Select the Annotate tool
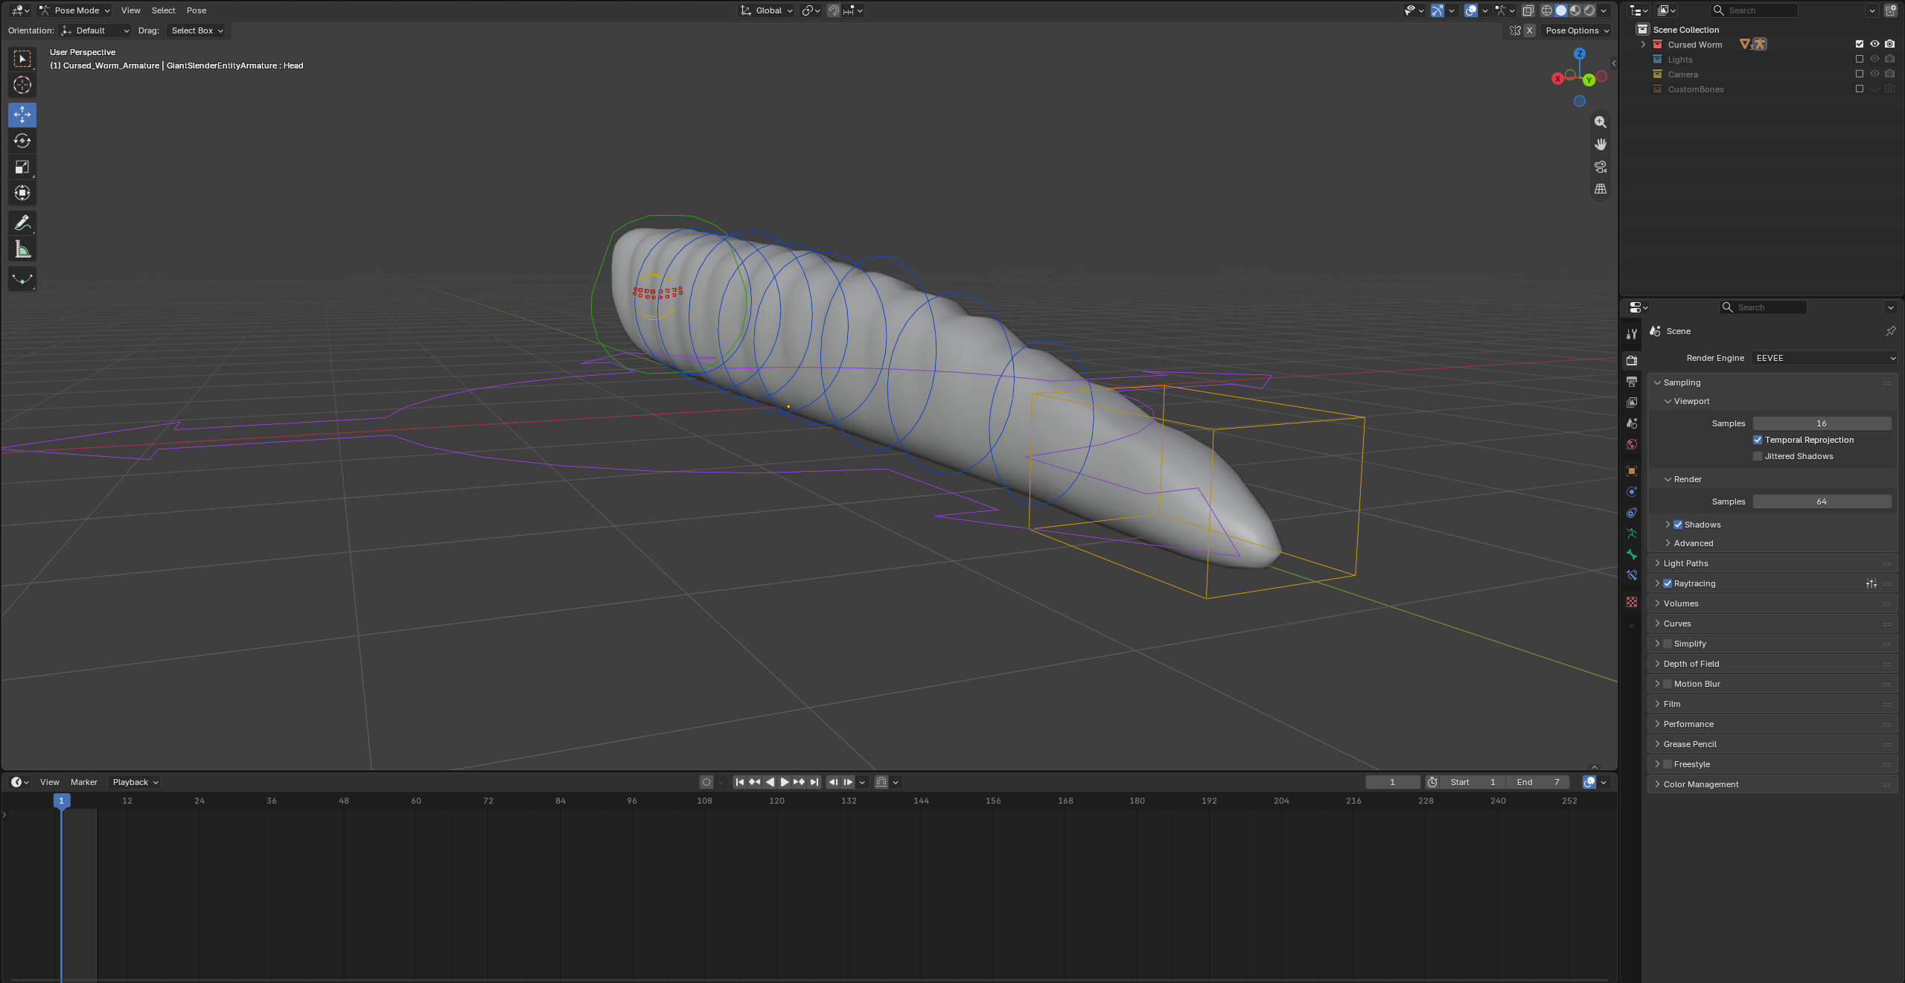 coord(22,223)
